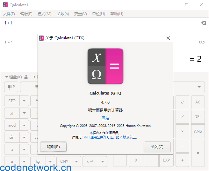Click the 关闭(C) button in About dialog
Image resolution: width=209 pixels, height=171 pixels.
[x=157, y=147]
